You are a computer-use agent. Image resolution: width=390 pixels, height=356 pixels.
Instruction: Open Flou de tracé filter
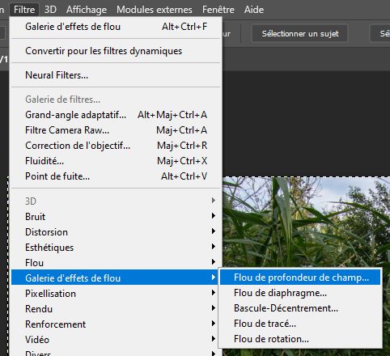point(300,324)
